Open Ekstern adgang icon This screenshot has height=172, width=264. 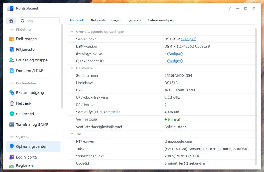click(12, 92)
